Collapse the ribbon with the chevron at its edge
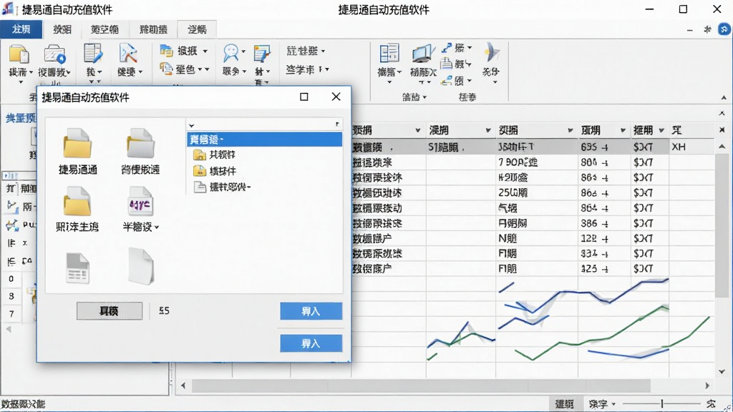The image size is (733, 412). [x=724, y=97]
